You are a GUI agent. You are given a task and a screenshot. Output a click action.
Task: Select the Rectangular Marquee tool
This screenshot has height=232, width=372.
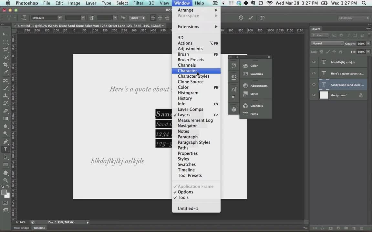pyautogui.click(x=5, y=42)
